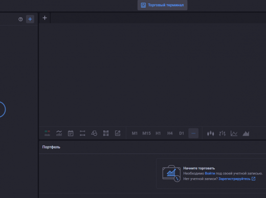
Task: Select the horizontal lines drawing tool
Action: [x=82, y=133]
